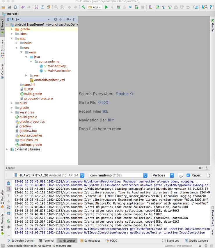Viewport: 215px width, 248px height.
Task: Click the Make Project hammer icon
Action: pos(83,7)
